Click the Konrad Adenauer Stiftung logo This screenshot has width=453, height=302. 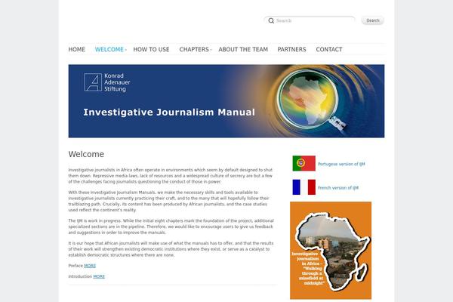tap(107, 82)
